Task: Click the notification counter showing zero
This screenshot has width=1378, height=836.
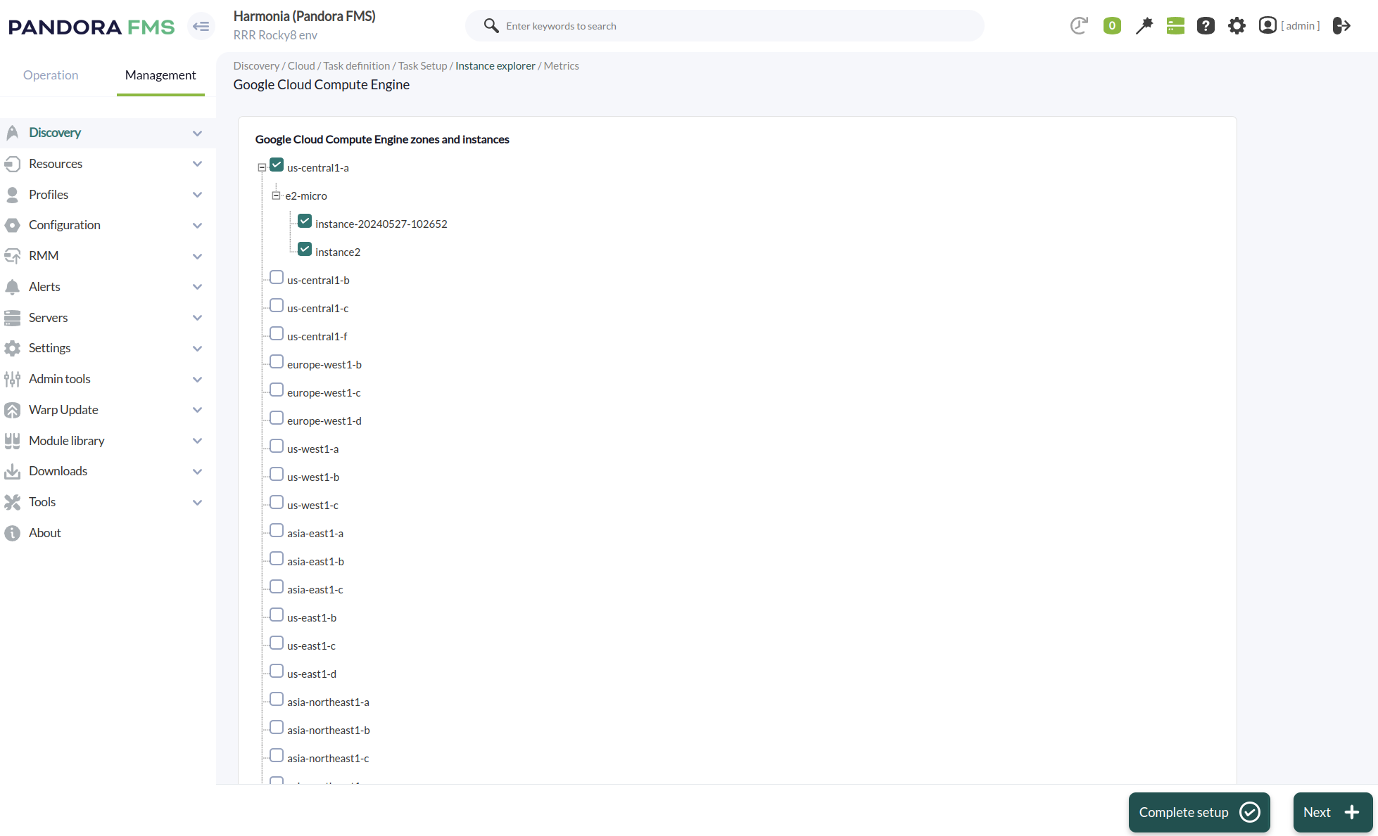Action: point(1112,25)
